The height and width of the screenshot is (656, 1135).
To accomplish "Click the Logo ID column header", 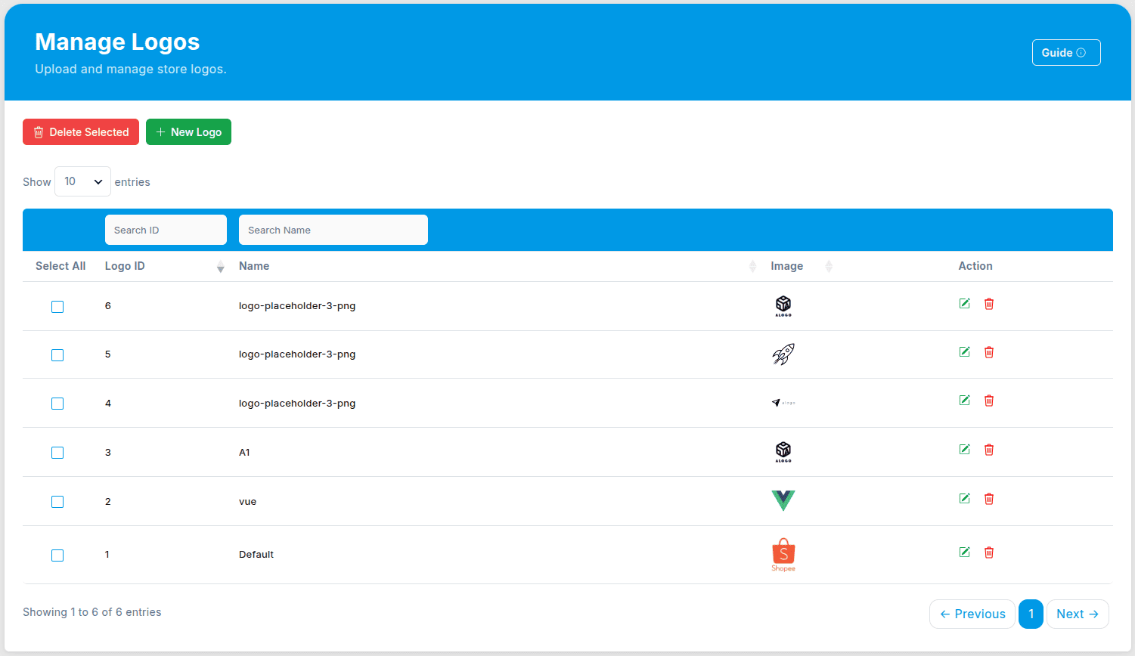I will (125, 266).
